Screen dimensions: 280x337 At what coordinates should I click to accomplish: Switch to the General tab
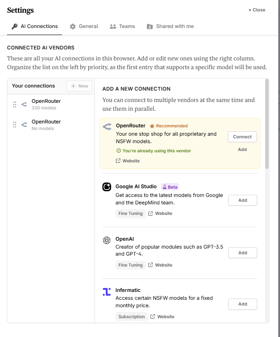(84, 26)
